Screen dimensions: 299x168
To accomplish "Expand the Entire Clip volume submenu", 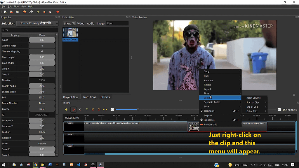I will (253, 111).
